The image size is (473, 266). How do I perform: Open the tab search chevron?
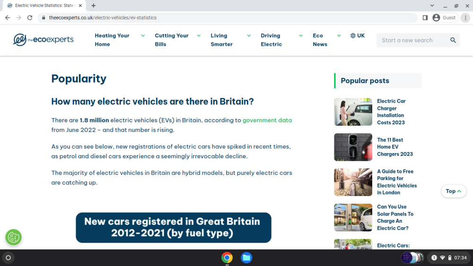[x=432, y=5]
